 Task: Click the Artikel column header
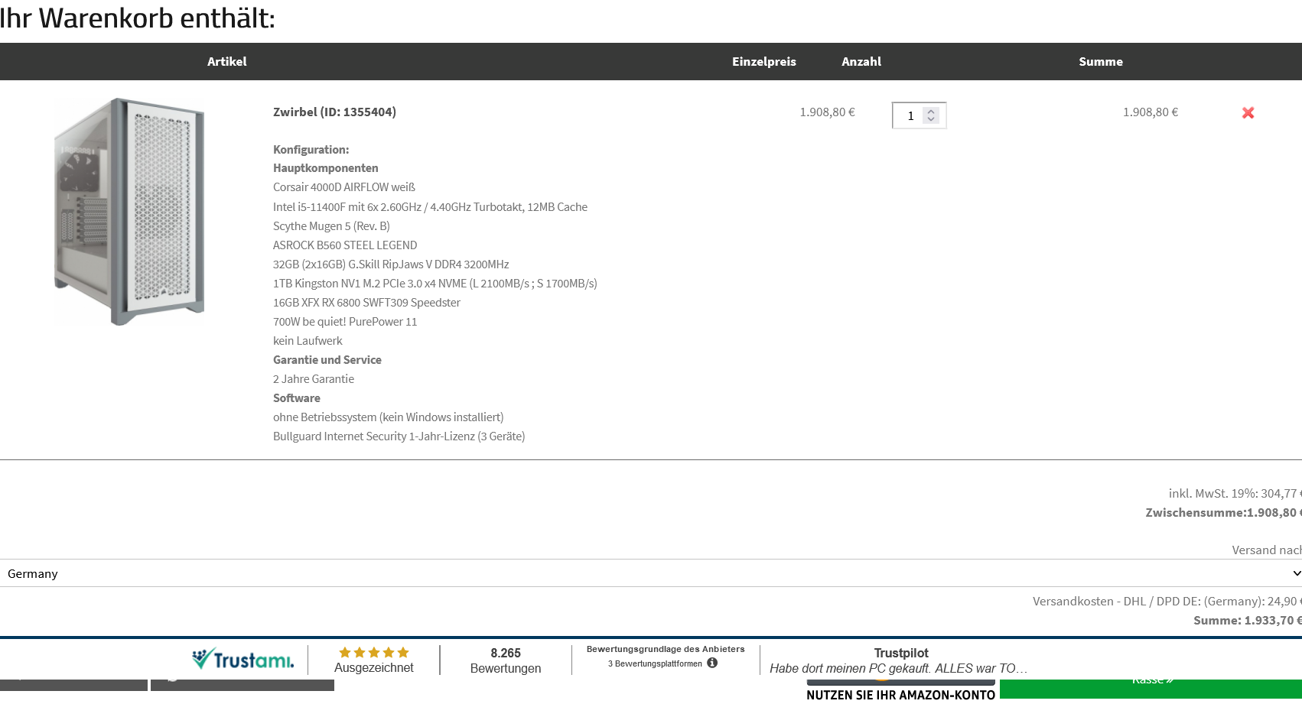[x=226, y=62]
